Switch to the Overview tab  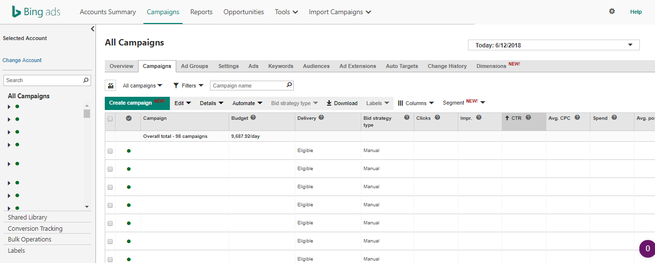pyautogui.click(x=121, y=66)
